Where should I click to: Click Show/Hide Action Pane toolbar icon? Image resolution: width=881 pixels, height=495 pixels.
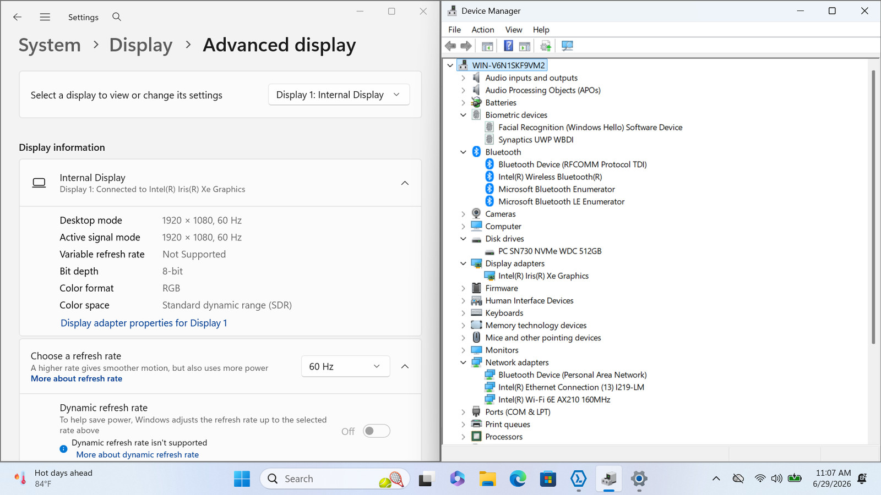pyautogui.click(x=525, y=46)
